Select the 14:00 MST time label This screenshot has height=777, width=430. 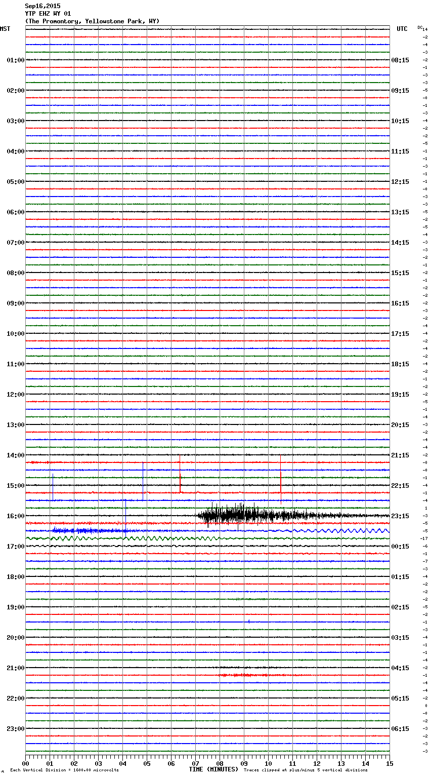point(15,455)
